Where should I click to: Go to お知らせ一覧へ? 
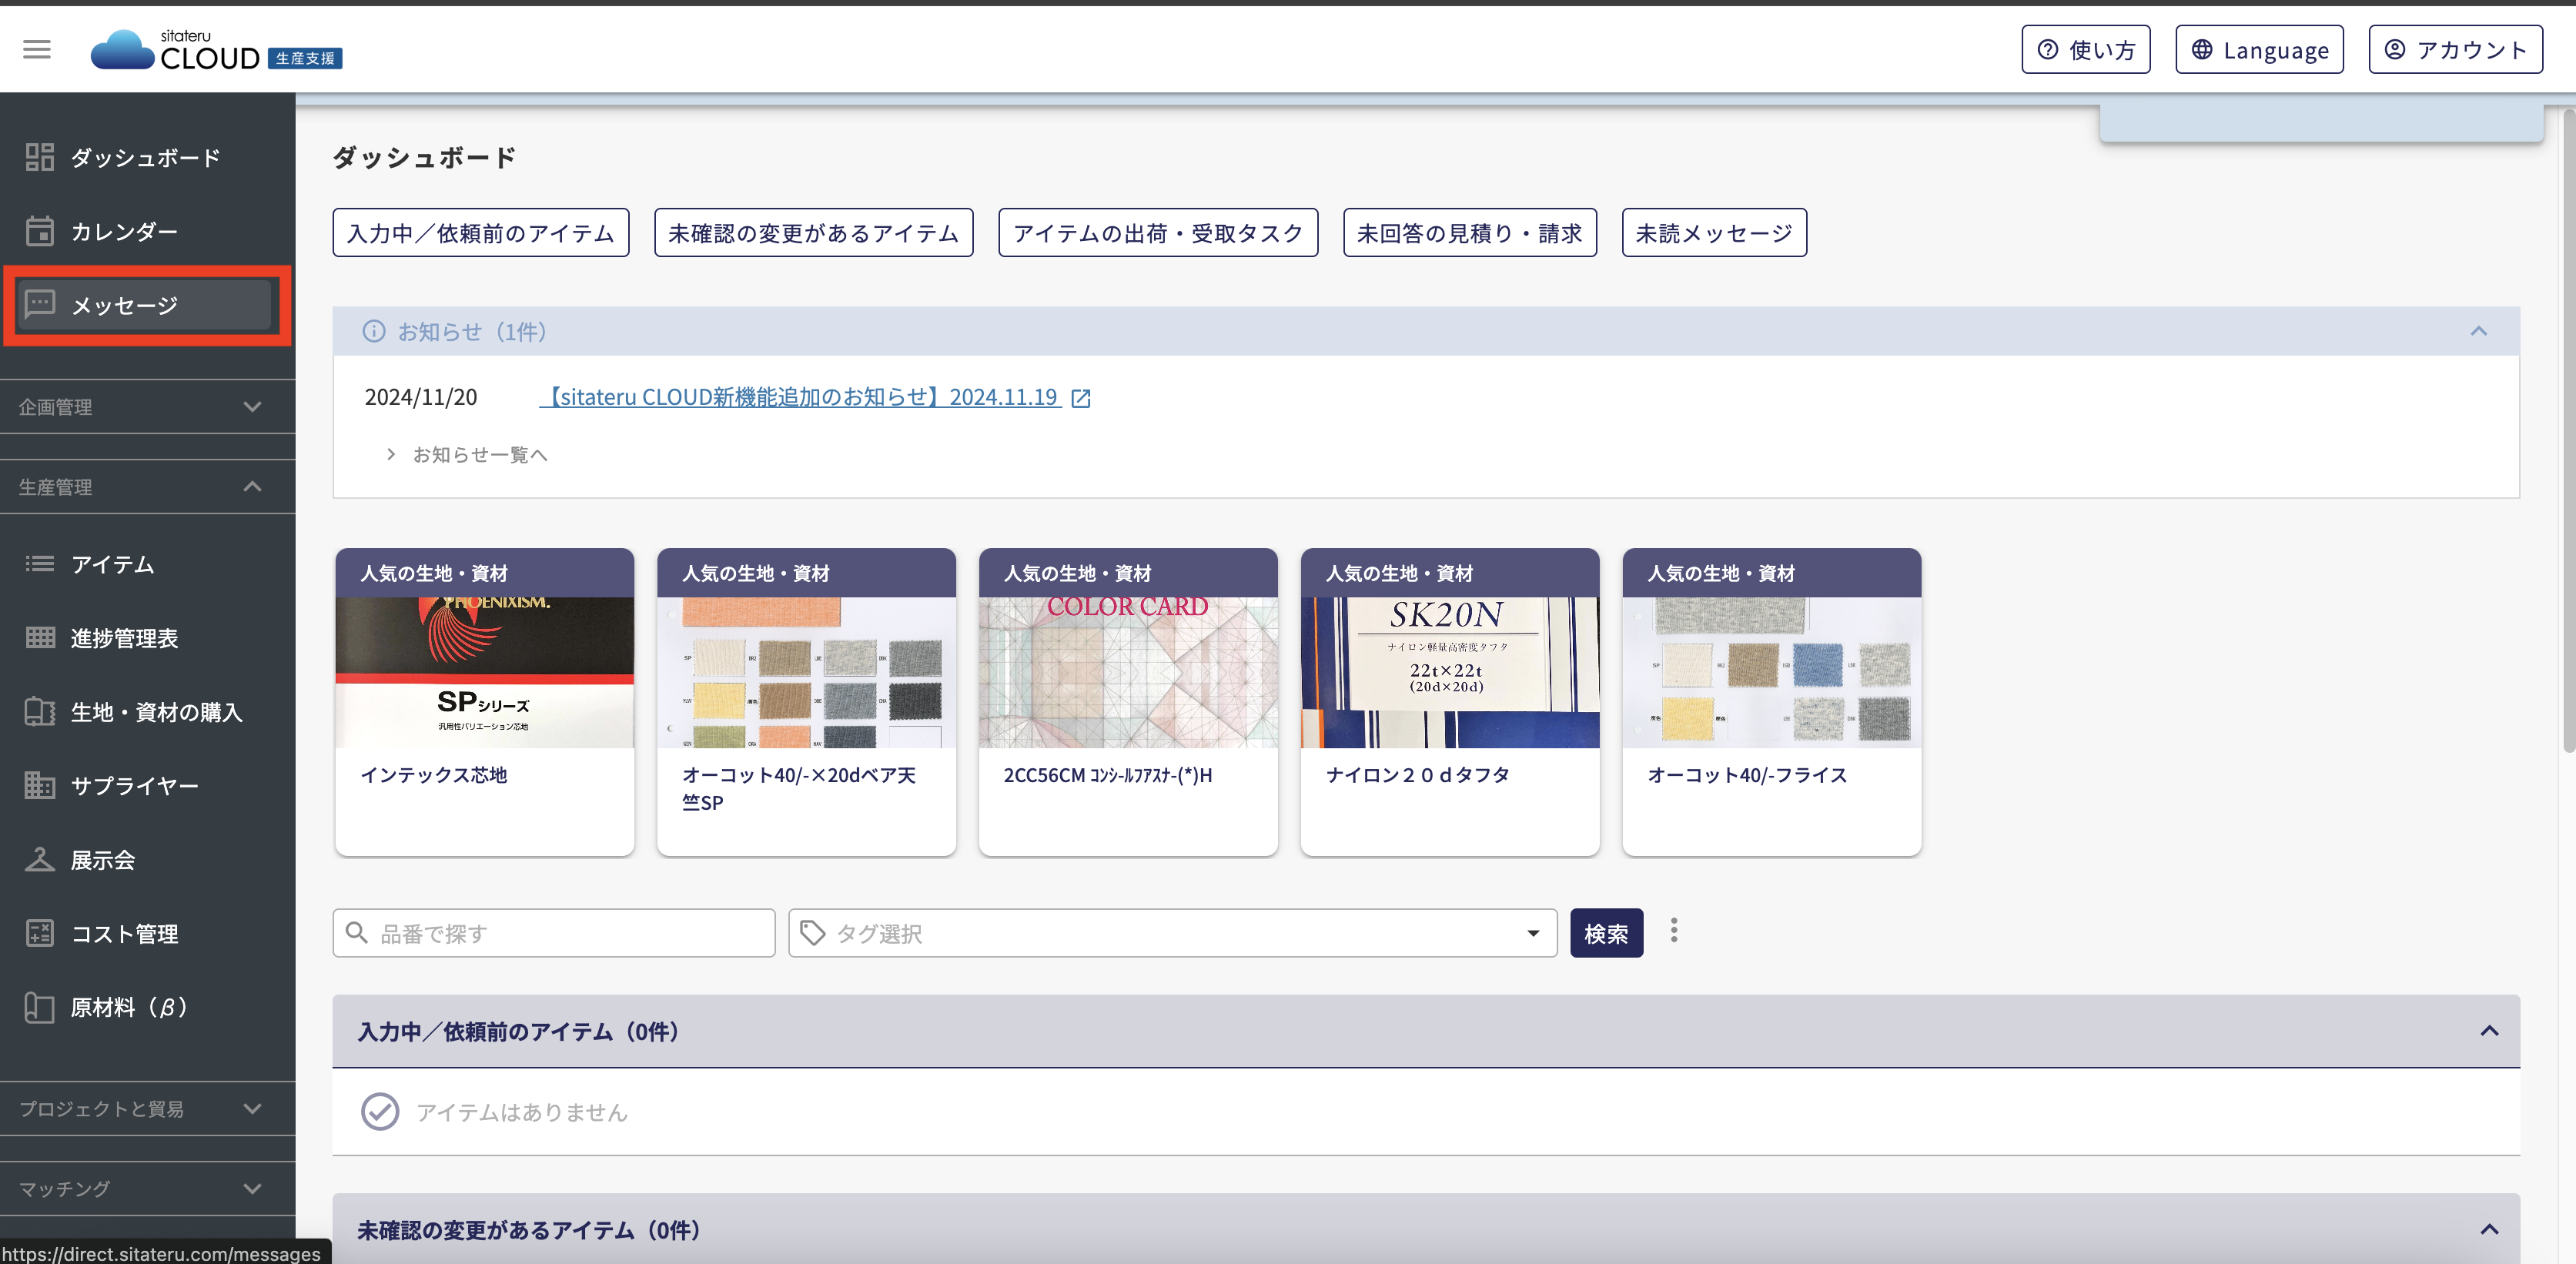click(x=479, y=454)
